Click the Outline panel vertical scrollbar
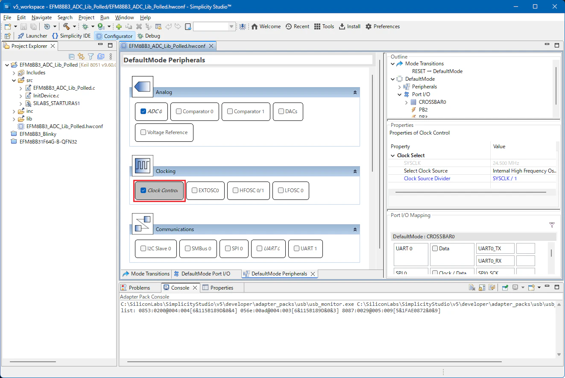 (556, 85)
